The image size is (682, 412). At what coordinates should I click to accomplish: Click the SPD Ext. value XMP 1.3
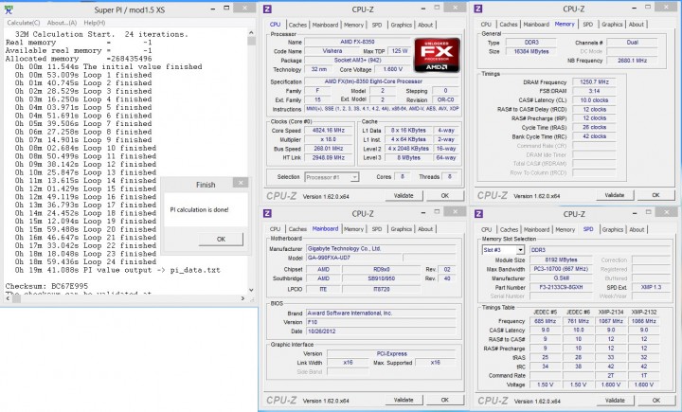pyautogui.click(x=651, y=288)
